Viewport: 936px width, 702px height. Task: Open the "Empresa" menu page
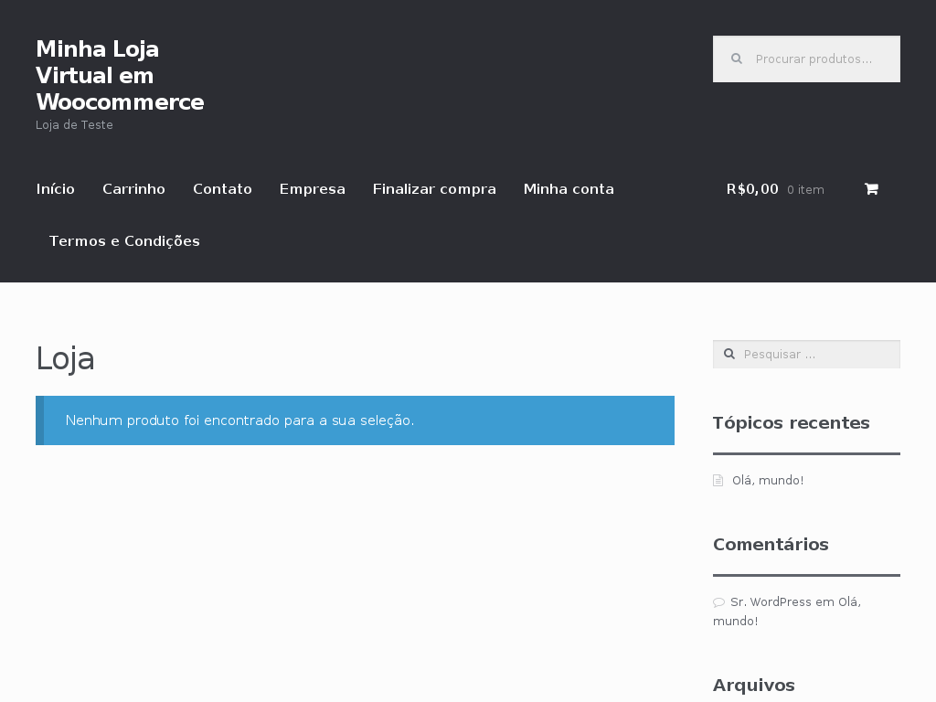click(312, 189)
